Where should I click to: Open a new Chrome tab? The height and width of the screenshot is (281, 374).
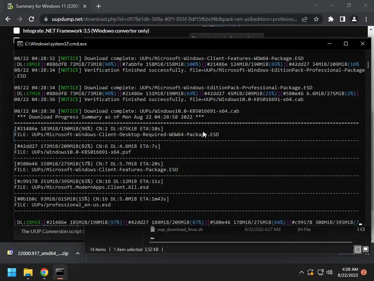(x=99, y=6)
